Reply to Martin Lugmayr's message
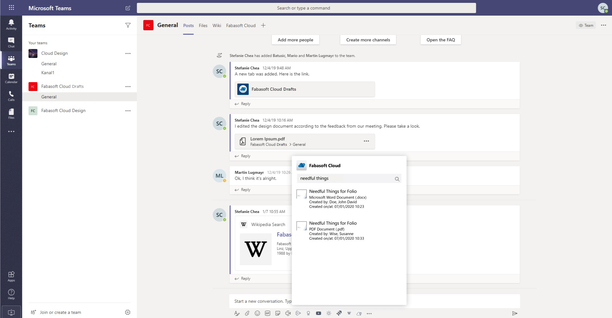Image resolution: width=612 pixels, height=318 pixels. point(243,190)
